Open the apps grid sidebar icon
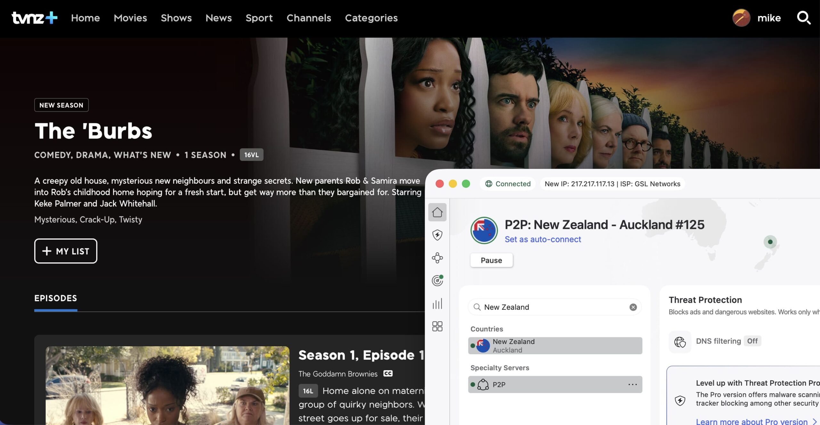This screenshot has width=820, height=425. [437, 326]
